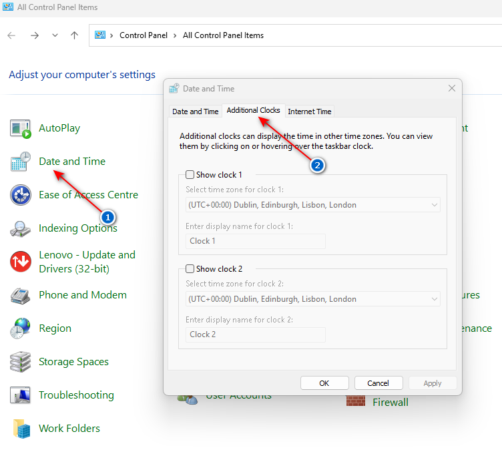Screen dimensions: 502x466
Task: Open the Troubleshooting icon
Action: 21,395
